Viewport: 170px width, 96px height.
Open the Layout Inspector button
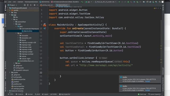(x=154, y=94)
